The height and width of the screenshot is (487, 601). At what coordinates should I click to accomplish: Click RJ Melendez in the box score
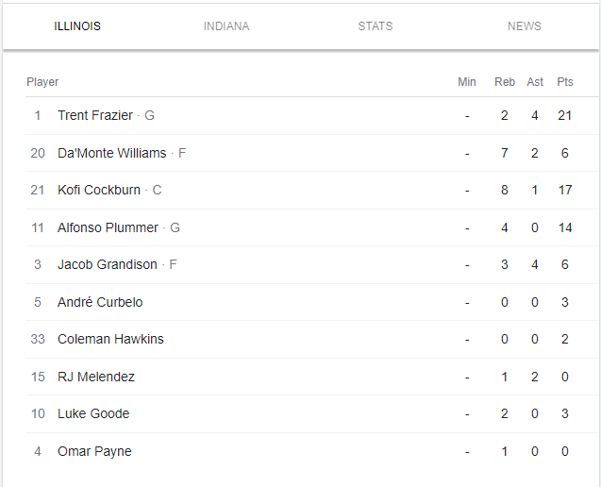pyautogui.click(x=96, y=377)
